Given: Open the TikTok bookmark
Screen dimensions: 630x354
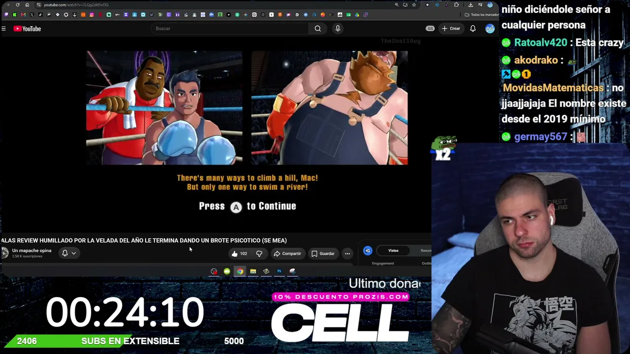Looking at the screenshot, I should [x=40, y=15].
